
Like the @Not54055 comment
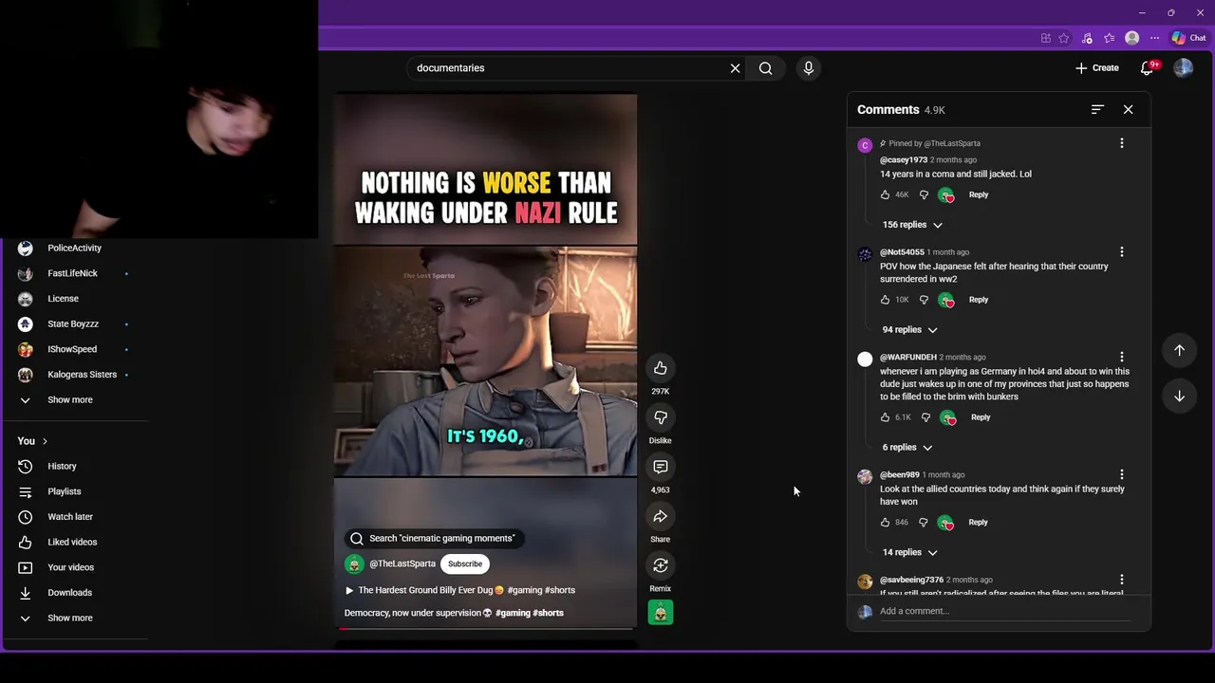885,300
